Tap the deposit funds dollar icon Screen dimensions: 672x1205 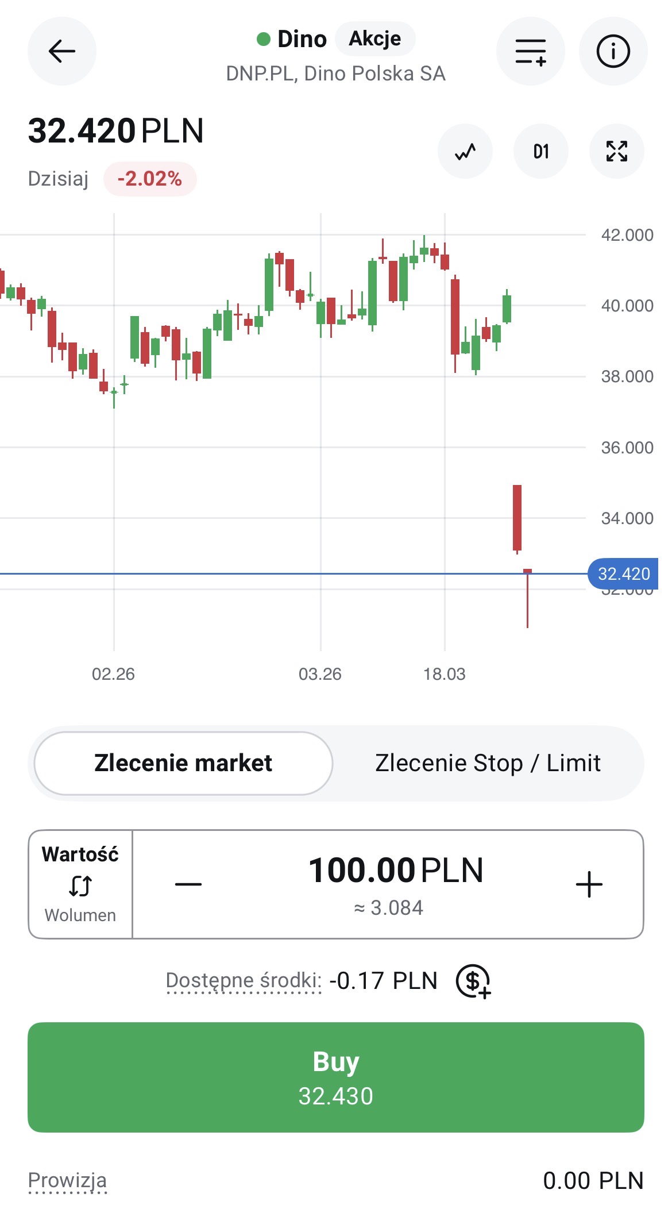(x=473, y=980)
